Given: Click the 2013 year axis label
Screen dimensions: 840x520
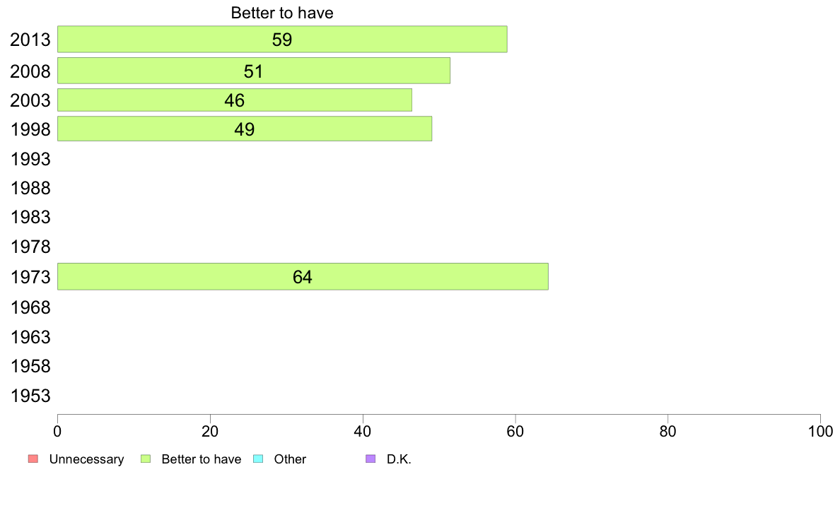Looking at the screenshot, I should [30, 40].
